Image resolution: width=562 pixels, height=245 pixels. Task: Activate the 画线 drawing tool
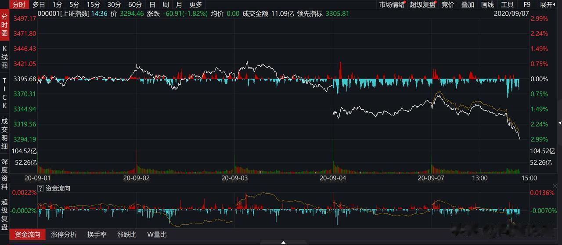coord(487,5)
